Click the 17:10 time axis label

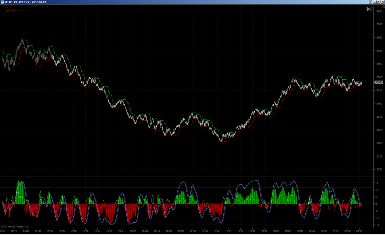[192, 231]
